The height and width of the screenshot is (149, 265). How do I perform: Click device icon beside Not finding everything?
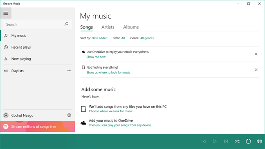[83, 67]
